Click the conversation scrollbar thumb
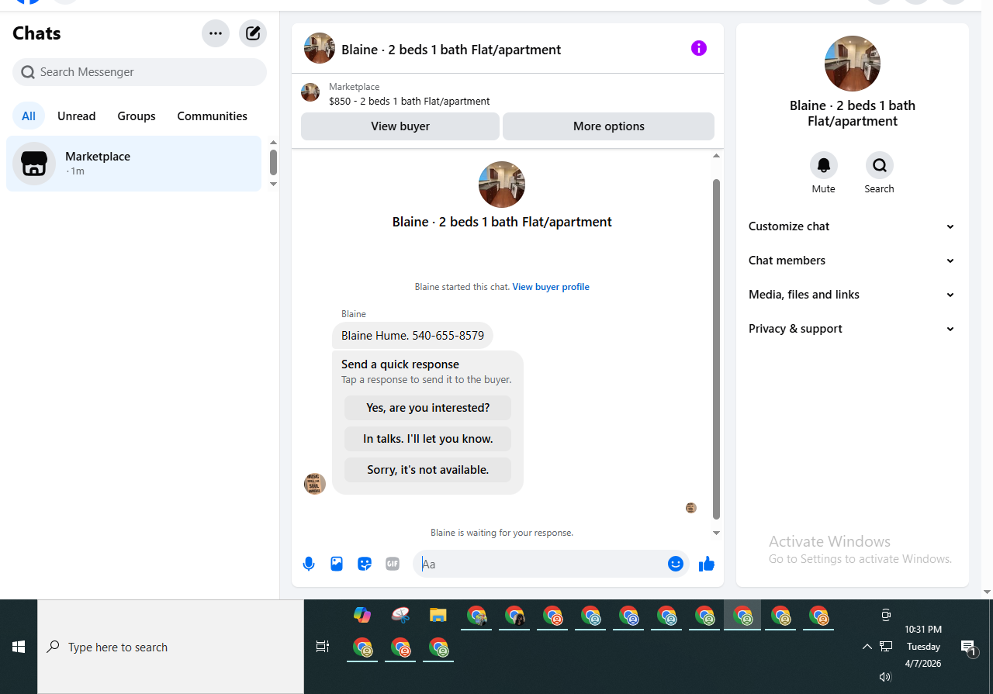Screen dimensions: 993x694 coord(716,349)
